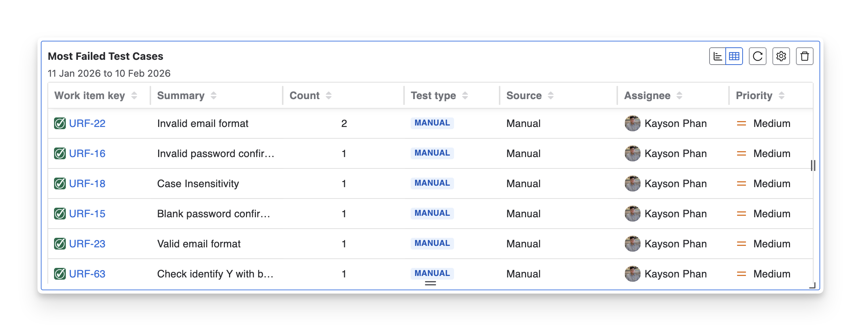The height and width of the screenshot is (331, 861).
Task: Click Kayson Phan avatar in URF-16 row
Action: [x=632, y=153]
